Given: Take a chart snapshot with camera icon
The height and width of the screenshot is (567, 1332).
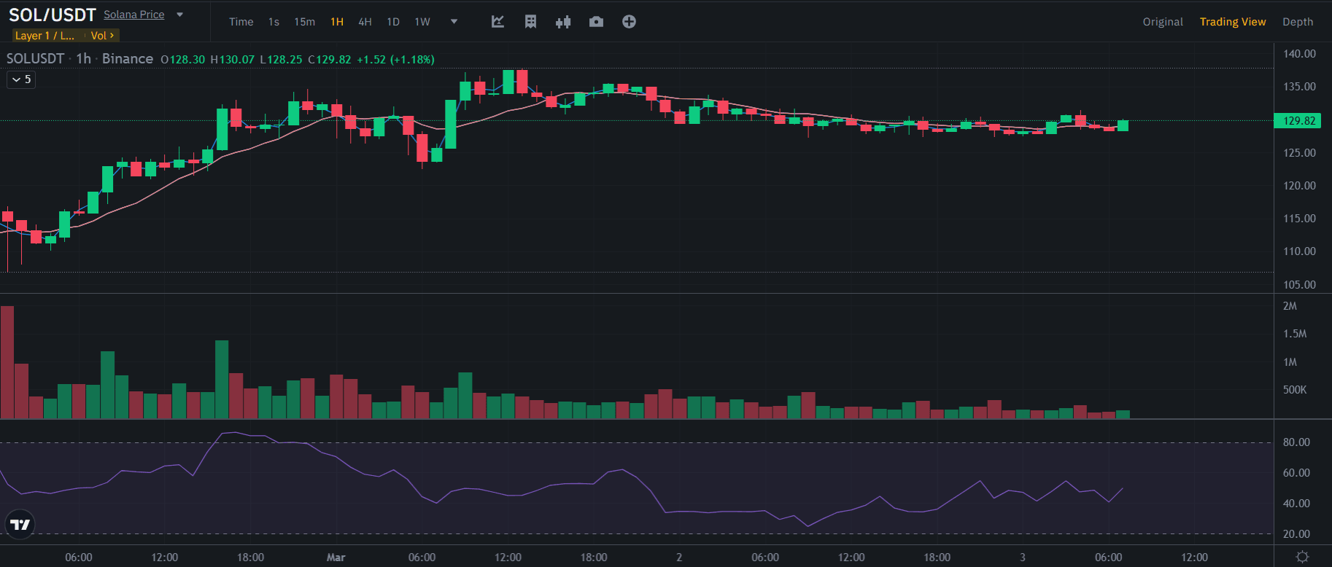Looking at the screenshot, I should 596,22.
